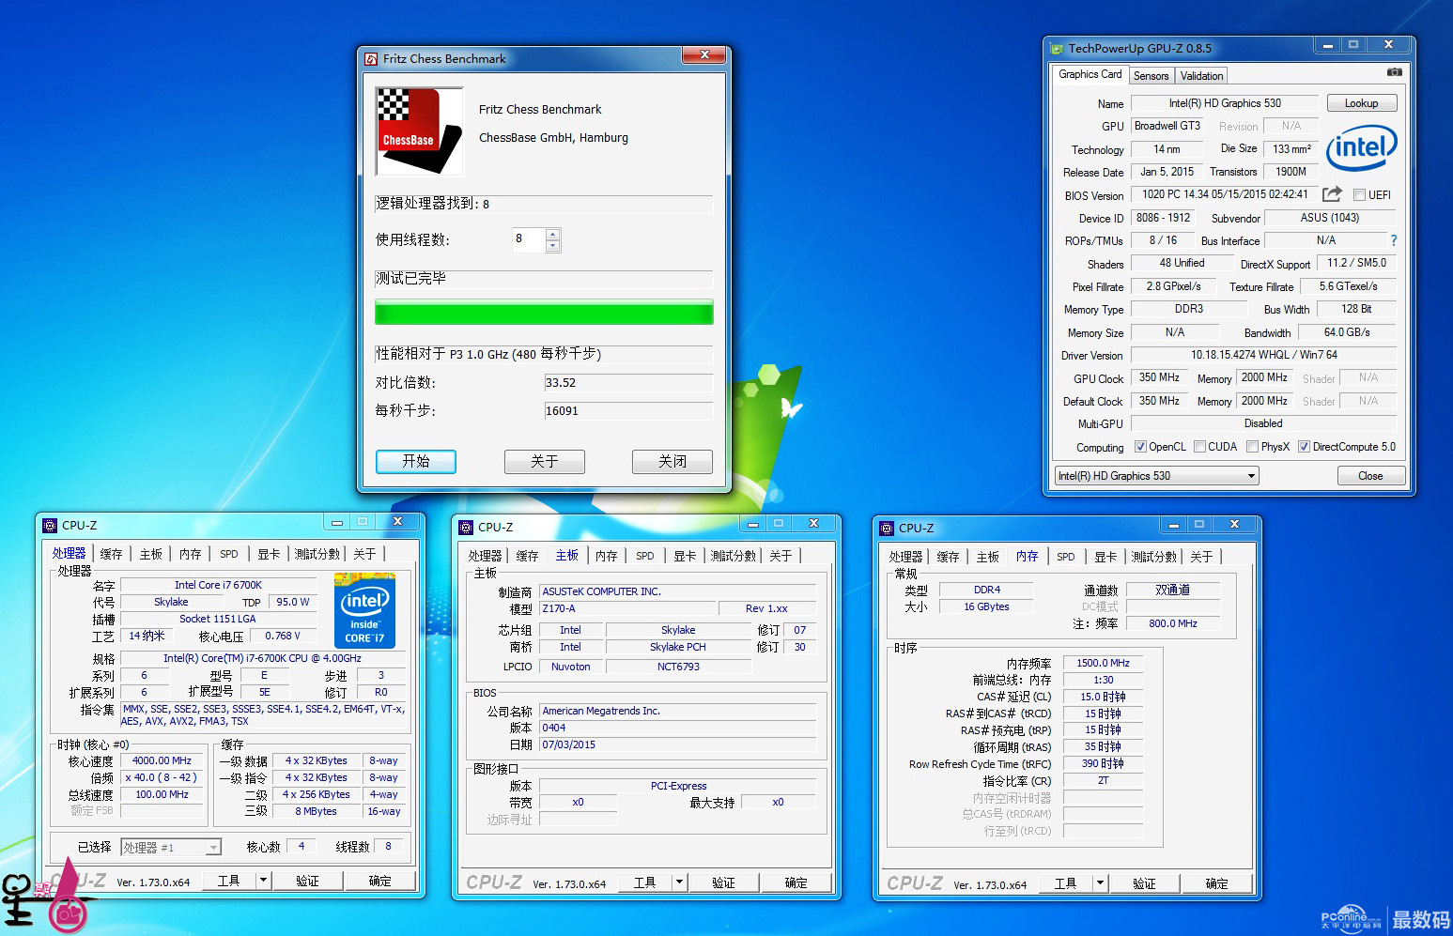This screenshot has width=1453, height=936.
Task: Click the model value Z170-A
Action: 627,608
